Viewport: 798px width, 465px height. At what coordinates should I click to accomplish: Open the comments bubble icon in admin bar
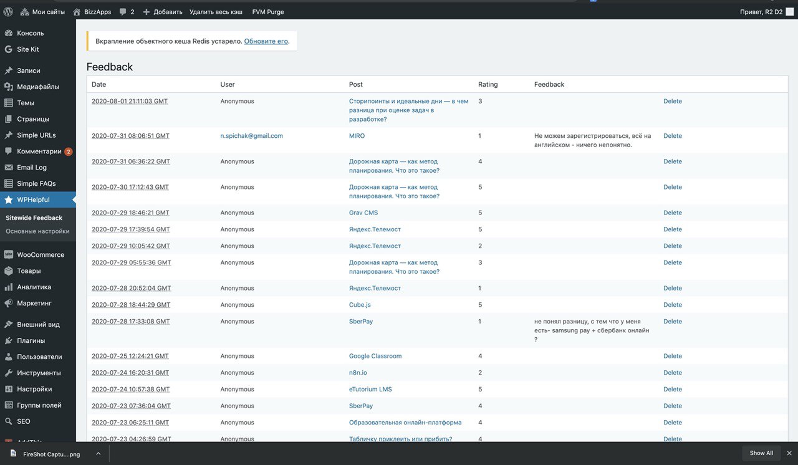[123, 12]
